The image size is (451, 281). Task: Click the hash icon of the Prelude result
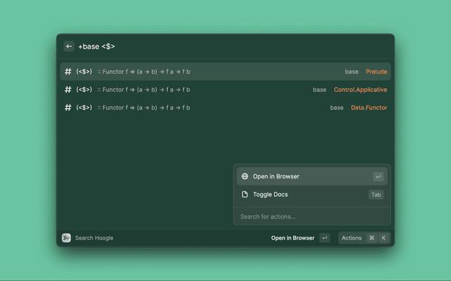(68, 72)
